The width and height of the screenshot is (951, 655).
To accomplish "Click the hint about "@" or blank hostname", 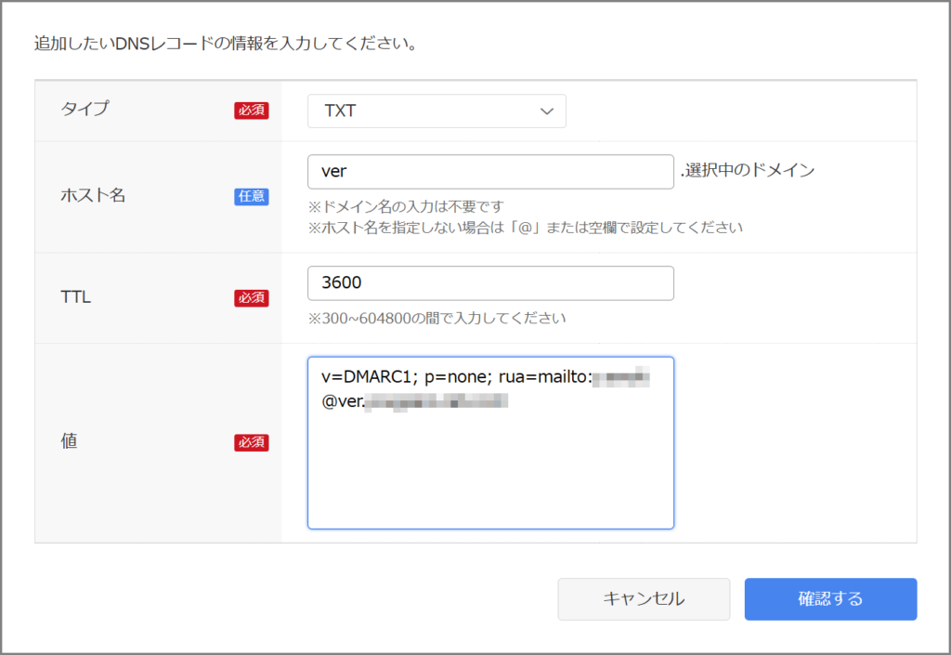I will (526, 228).
